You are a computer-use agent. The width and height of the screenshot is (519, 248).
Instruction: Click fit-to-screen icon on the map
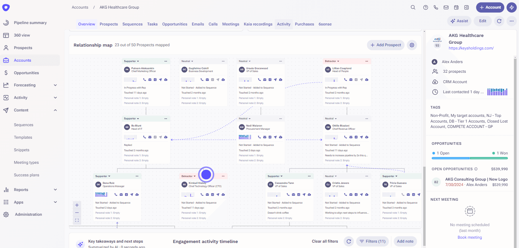(77, 220)
